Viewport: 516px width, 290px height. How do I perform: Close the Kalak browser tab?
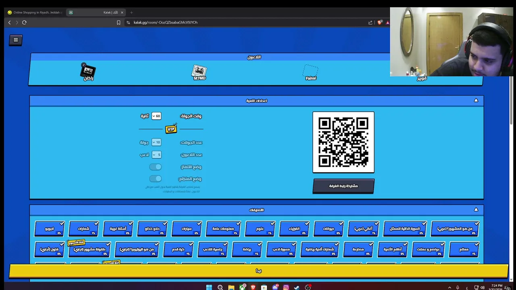click(x=122, y=12)
